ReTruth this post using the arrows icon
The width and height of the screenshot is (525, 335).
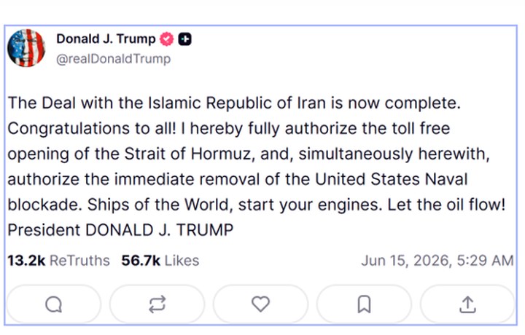tap(157, 304)
